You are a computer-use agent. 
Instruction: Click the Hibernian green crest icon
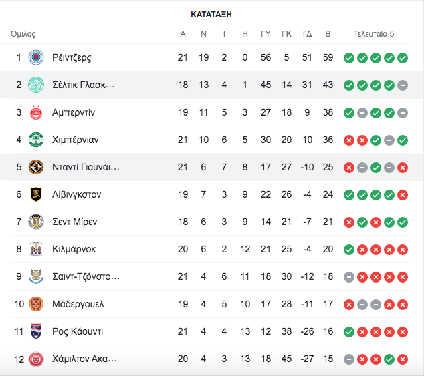click(x=36, y=140)
